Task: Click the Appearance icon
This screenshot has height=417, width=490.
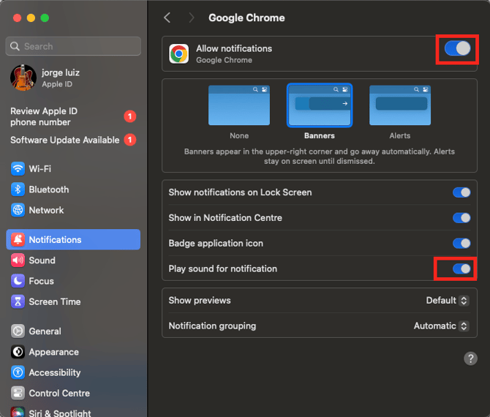Action: pyautogui.click(x=18, y=352)
